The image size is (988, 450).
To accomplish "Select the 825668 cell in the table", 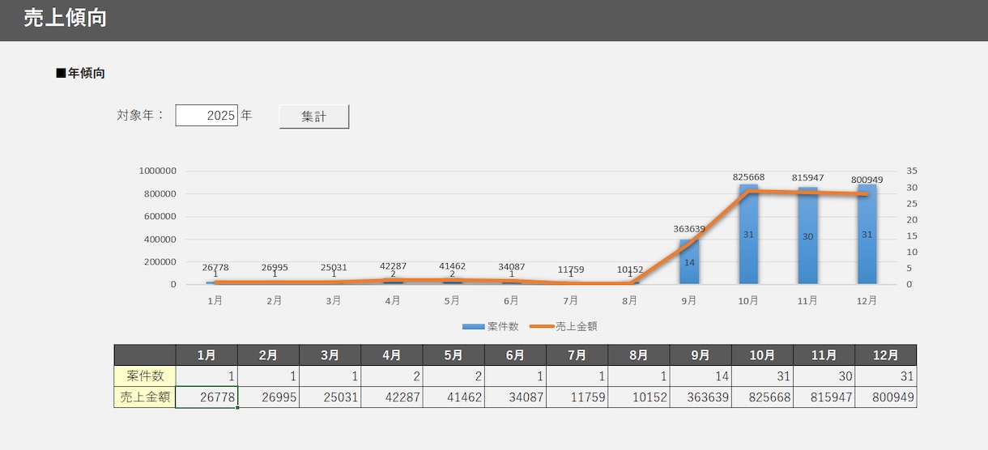I will (x=762, y=397).
